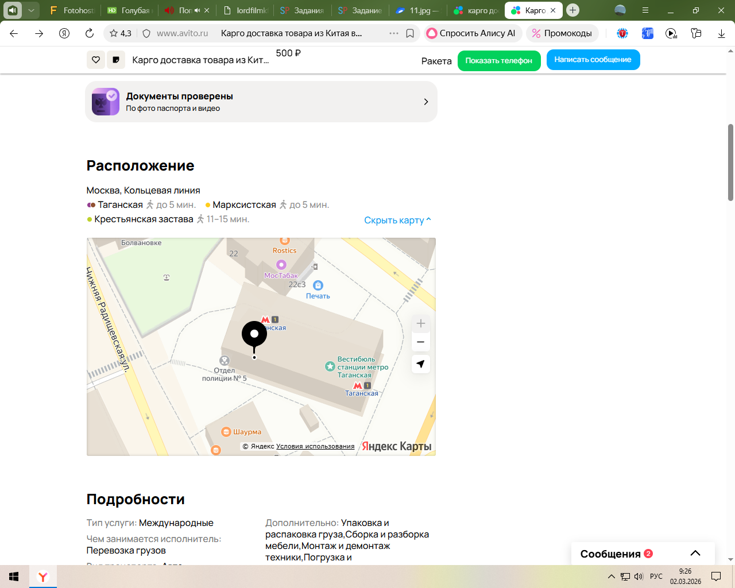Click the page vertical scrollbar thumb
The image size is (735, 588).
(x=730, y=163)
